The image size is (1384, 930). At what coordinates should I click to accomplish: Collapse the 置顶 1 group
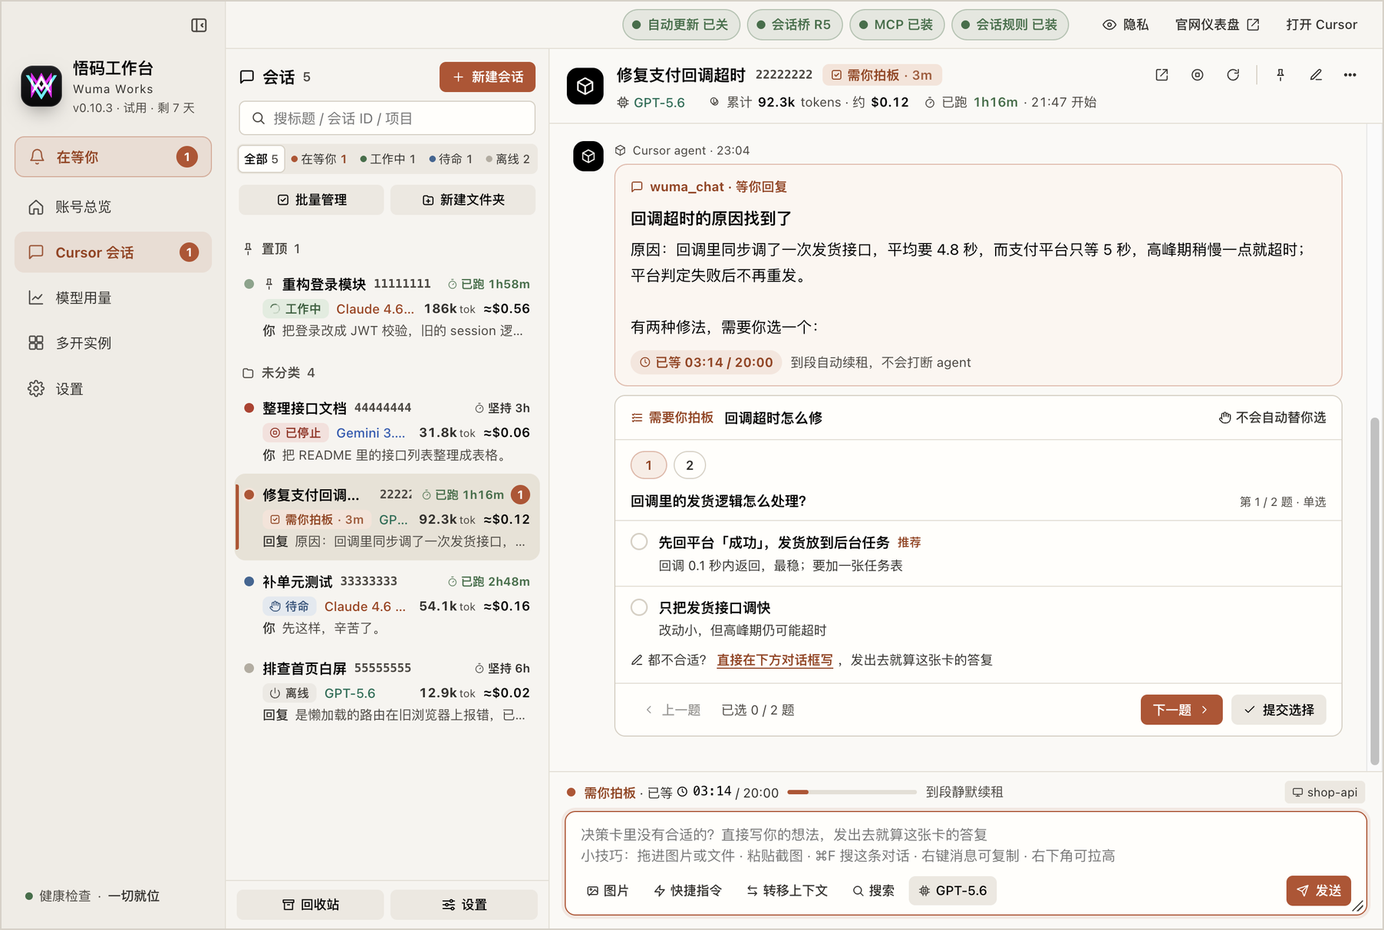click(272, 248)
